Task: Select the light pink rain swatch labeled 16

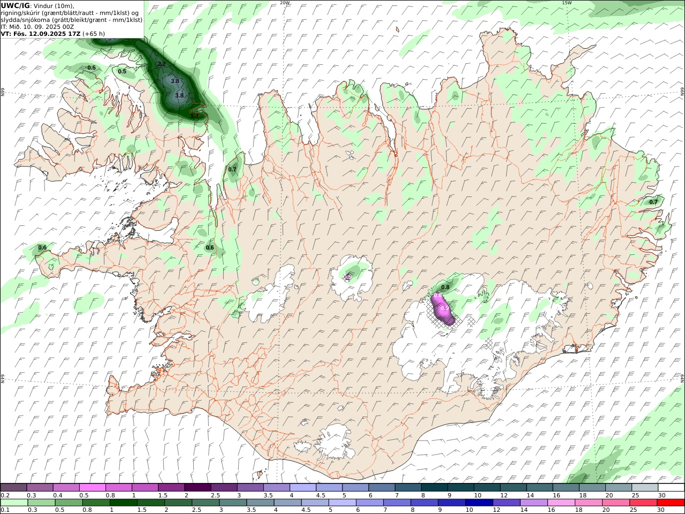Action: click(561, 503)
